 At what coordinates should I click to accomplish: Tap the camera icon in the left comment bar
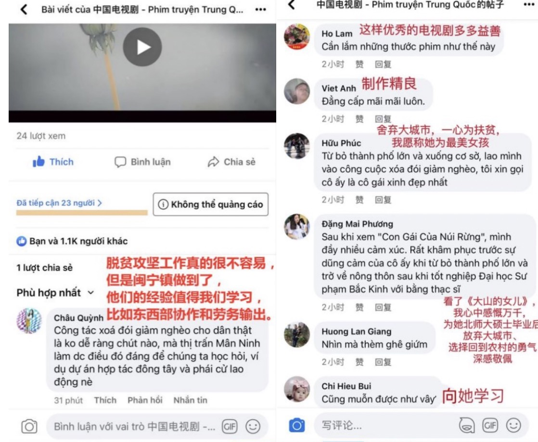click(29, 427)
